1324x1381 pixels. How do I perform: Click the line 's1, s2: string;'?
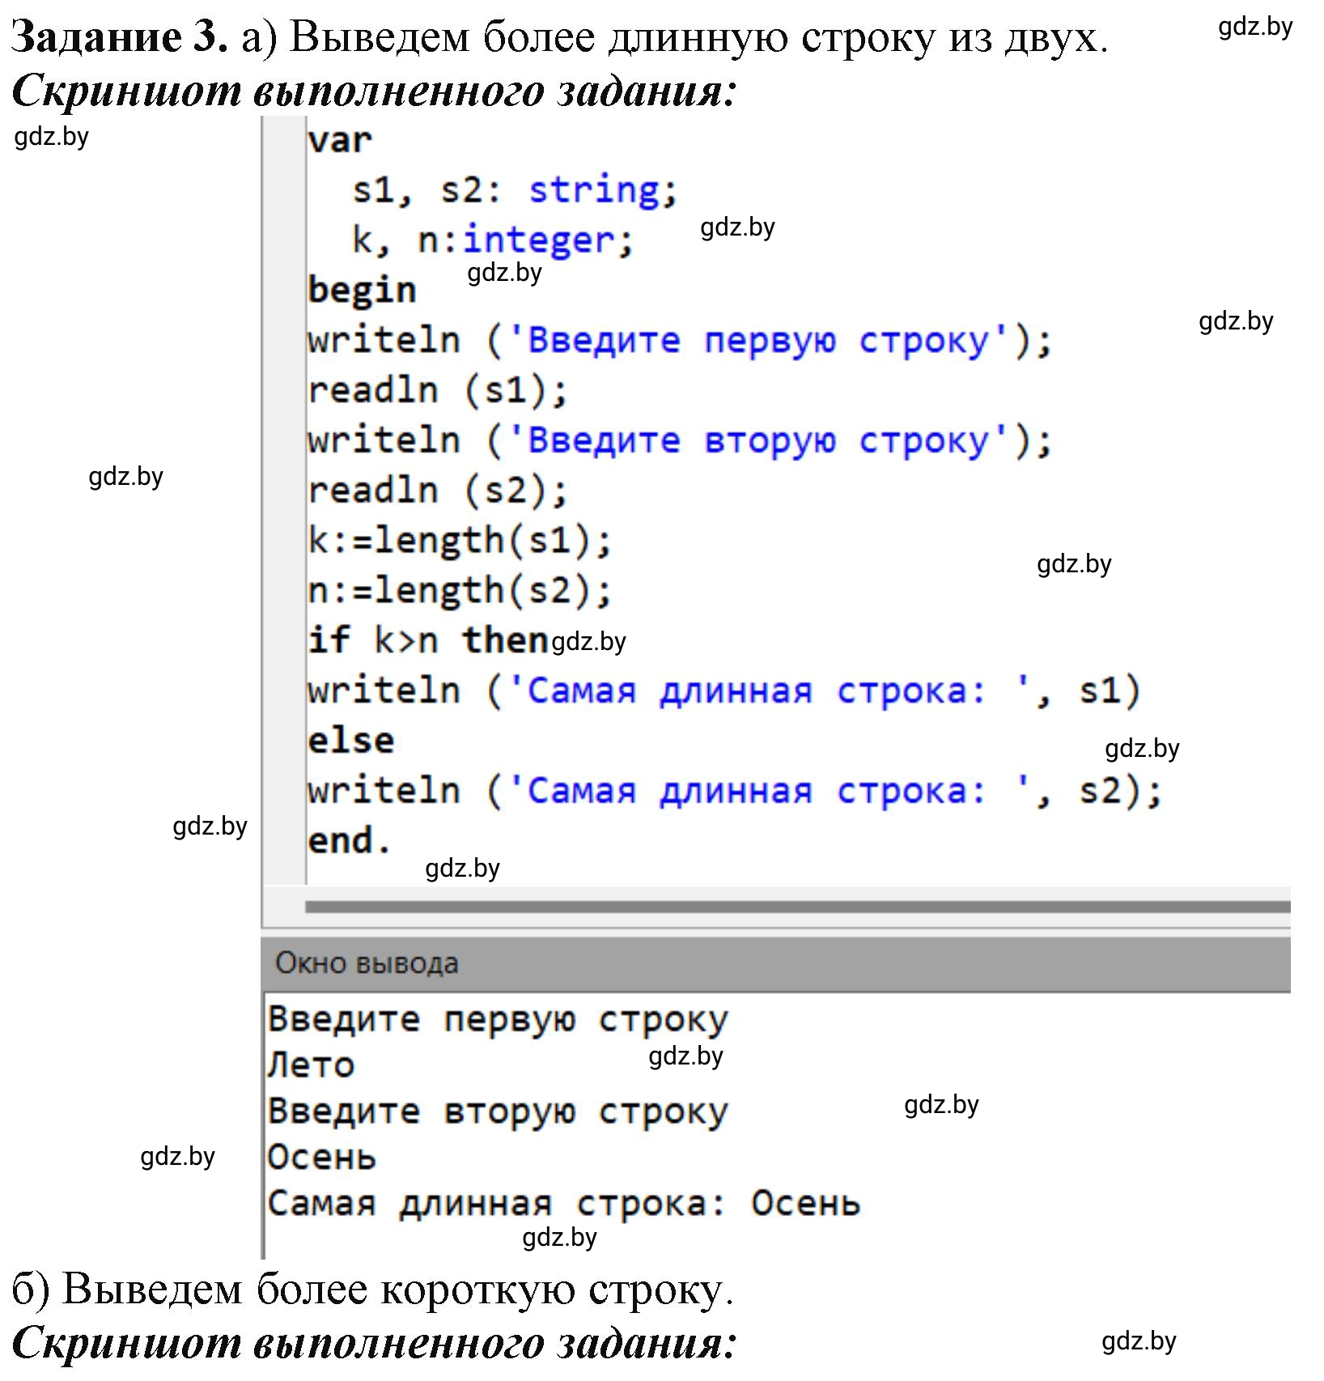(515, 190)
